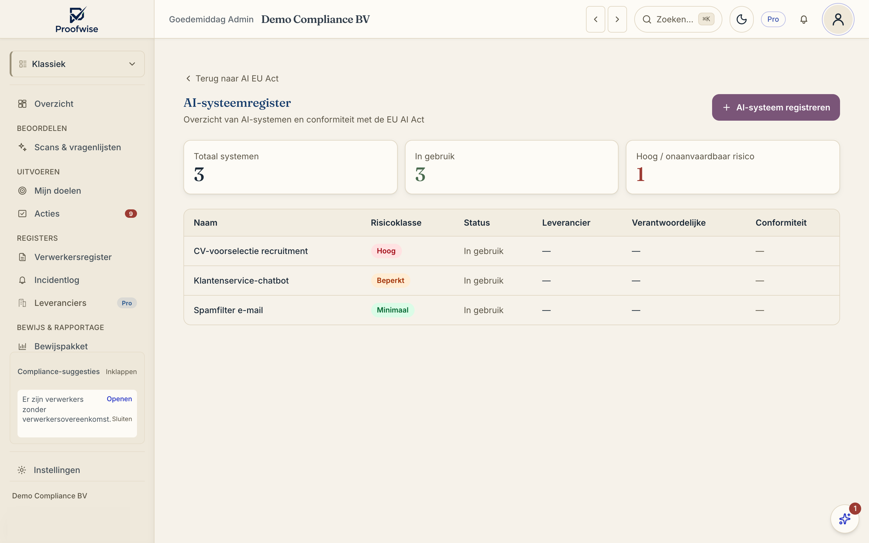Click the Pro badge next to Leveranciers
This screenshot has width=869, height=543.
(127, 303)
